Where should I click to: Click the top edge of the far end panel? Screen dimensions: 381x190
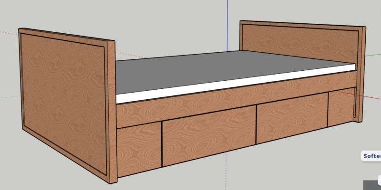pos(300,25)
